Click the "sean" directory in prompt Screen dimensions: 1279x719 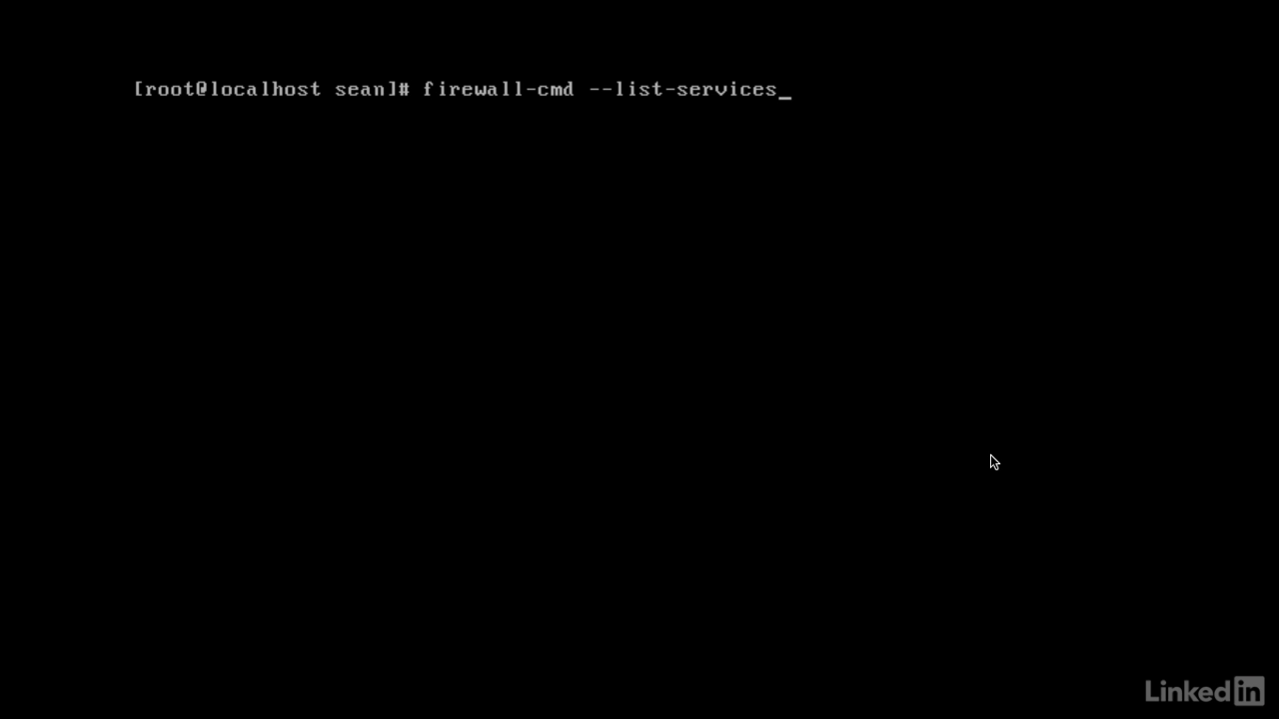point(360,89)
